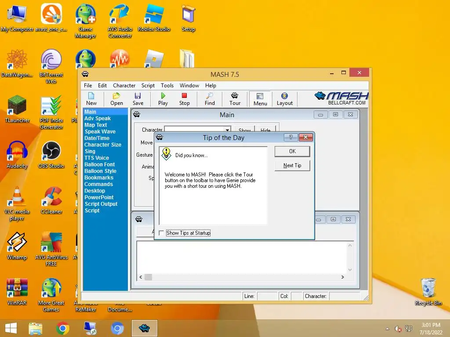Select Bookmarks in the side panel

99,178
